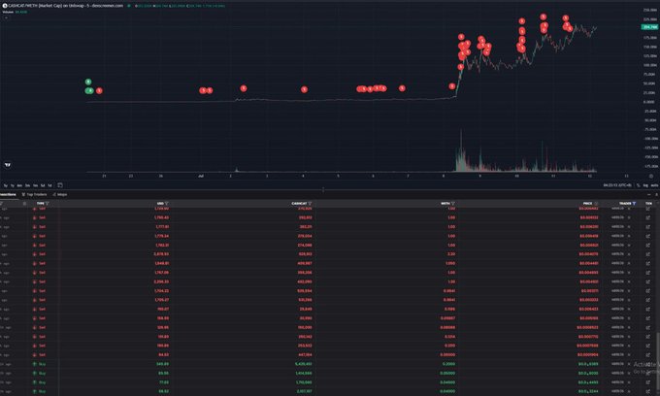Open the tab right of Top Traders
Viewport: 660px width, 396px height.
coord(60,194)
